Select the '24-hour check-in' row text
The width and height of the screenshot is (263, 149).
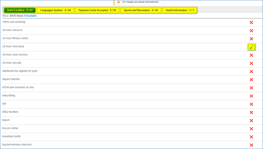[x=12, y=30]
